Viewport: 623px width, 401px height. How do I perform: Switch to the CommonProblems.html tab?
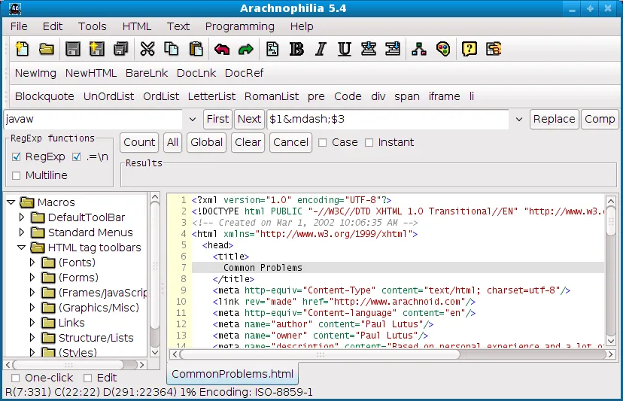pyautogui.click(x=232, y=374)
